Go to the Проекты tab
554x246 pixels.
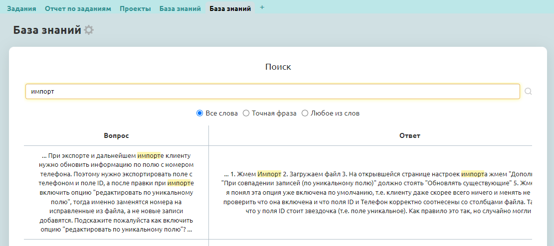[x=135, y=8]
